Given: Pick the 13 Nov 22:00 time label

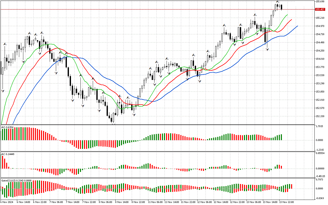Looking at the screenshot, I should tap(286, 202).
